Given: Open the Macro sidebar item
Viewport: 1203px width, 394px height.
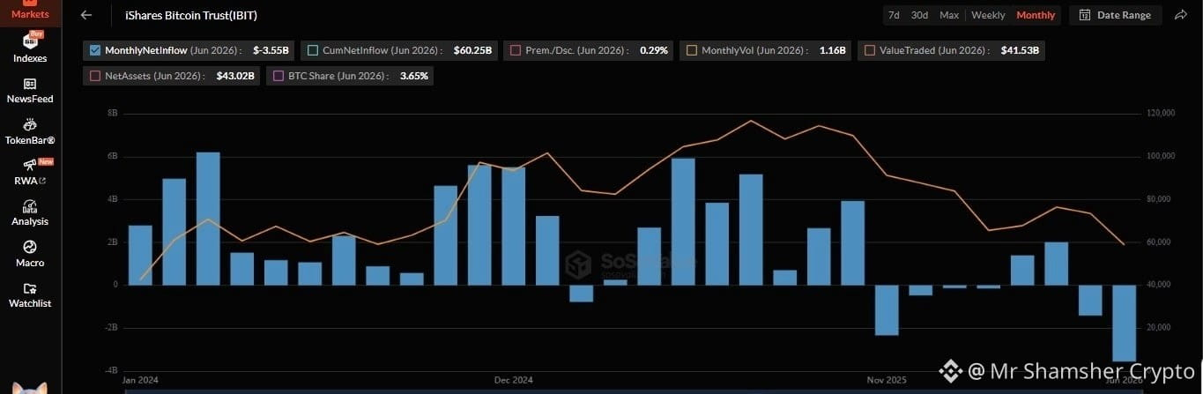Looking at the screenshot, I should click(x=30, y=253).
